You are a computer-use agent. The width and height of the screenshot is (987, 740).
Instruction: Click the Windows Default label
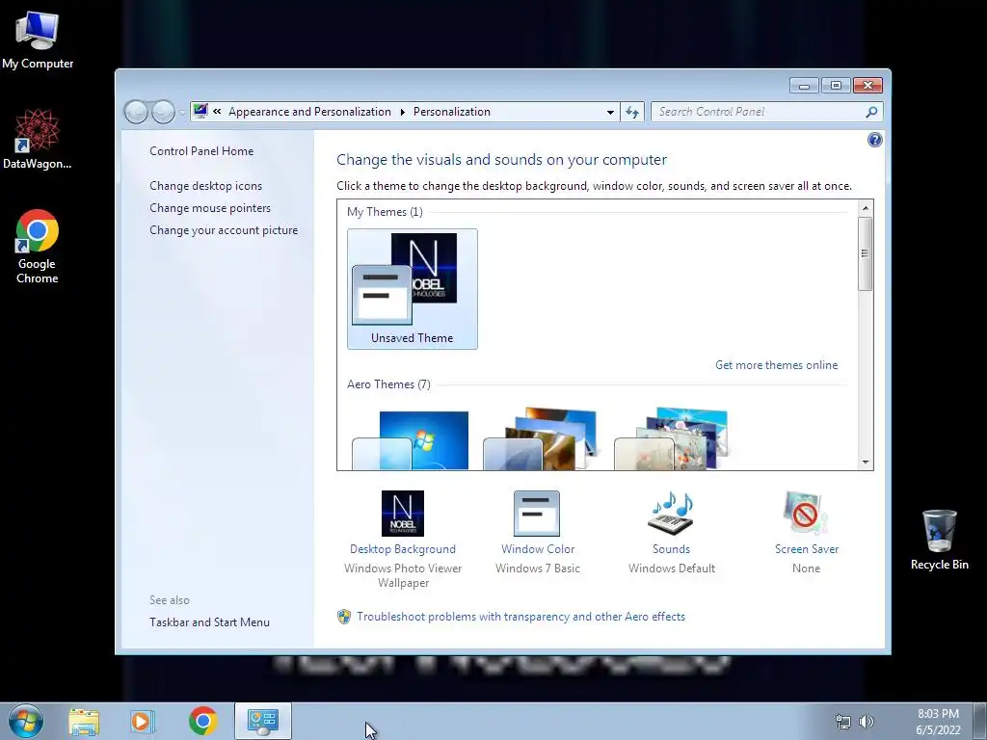672,568
